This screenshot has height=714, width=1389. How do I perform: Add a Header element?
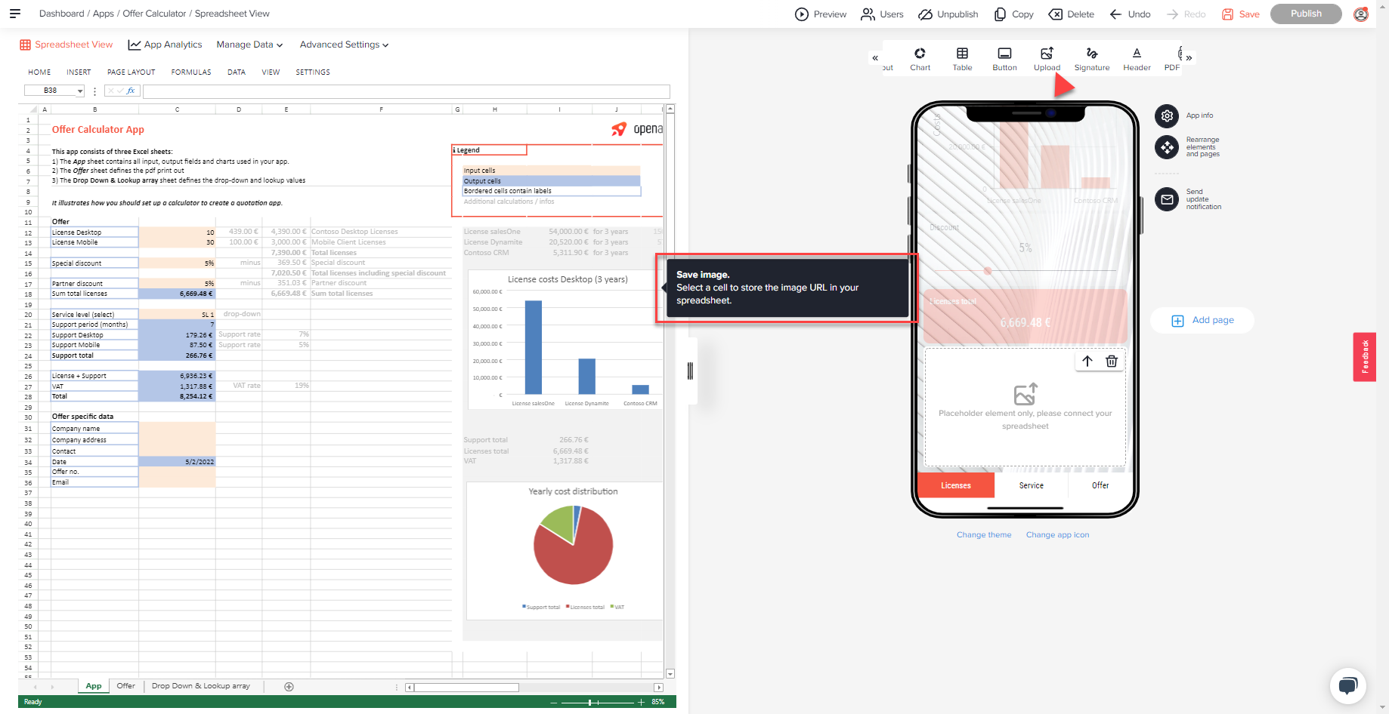click(1137, 59)
